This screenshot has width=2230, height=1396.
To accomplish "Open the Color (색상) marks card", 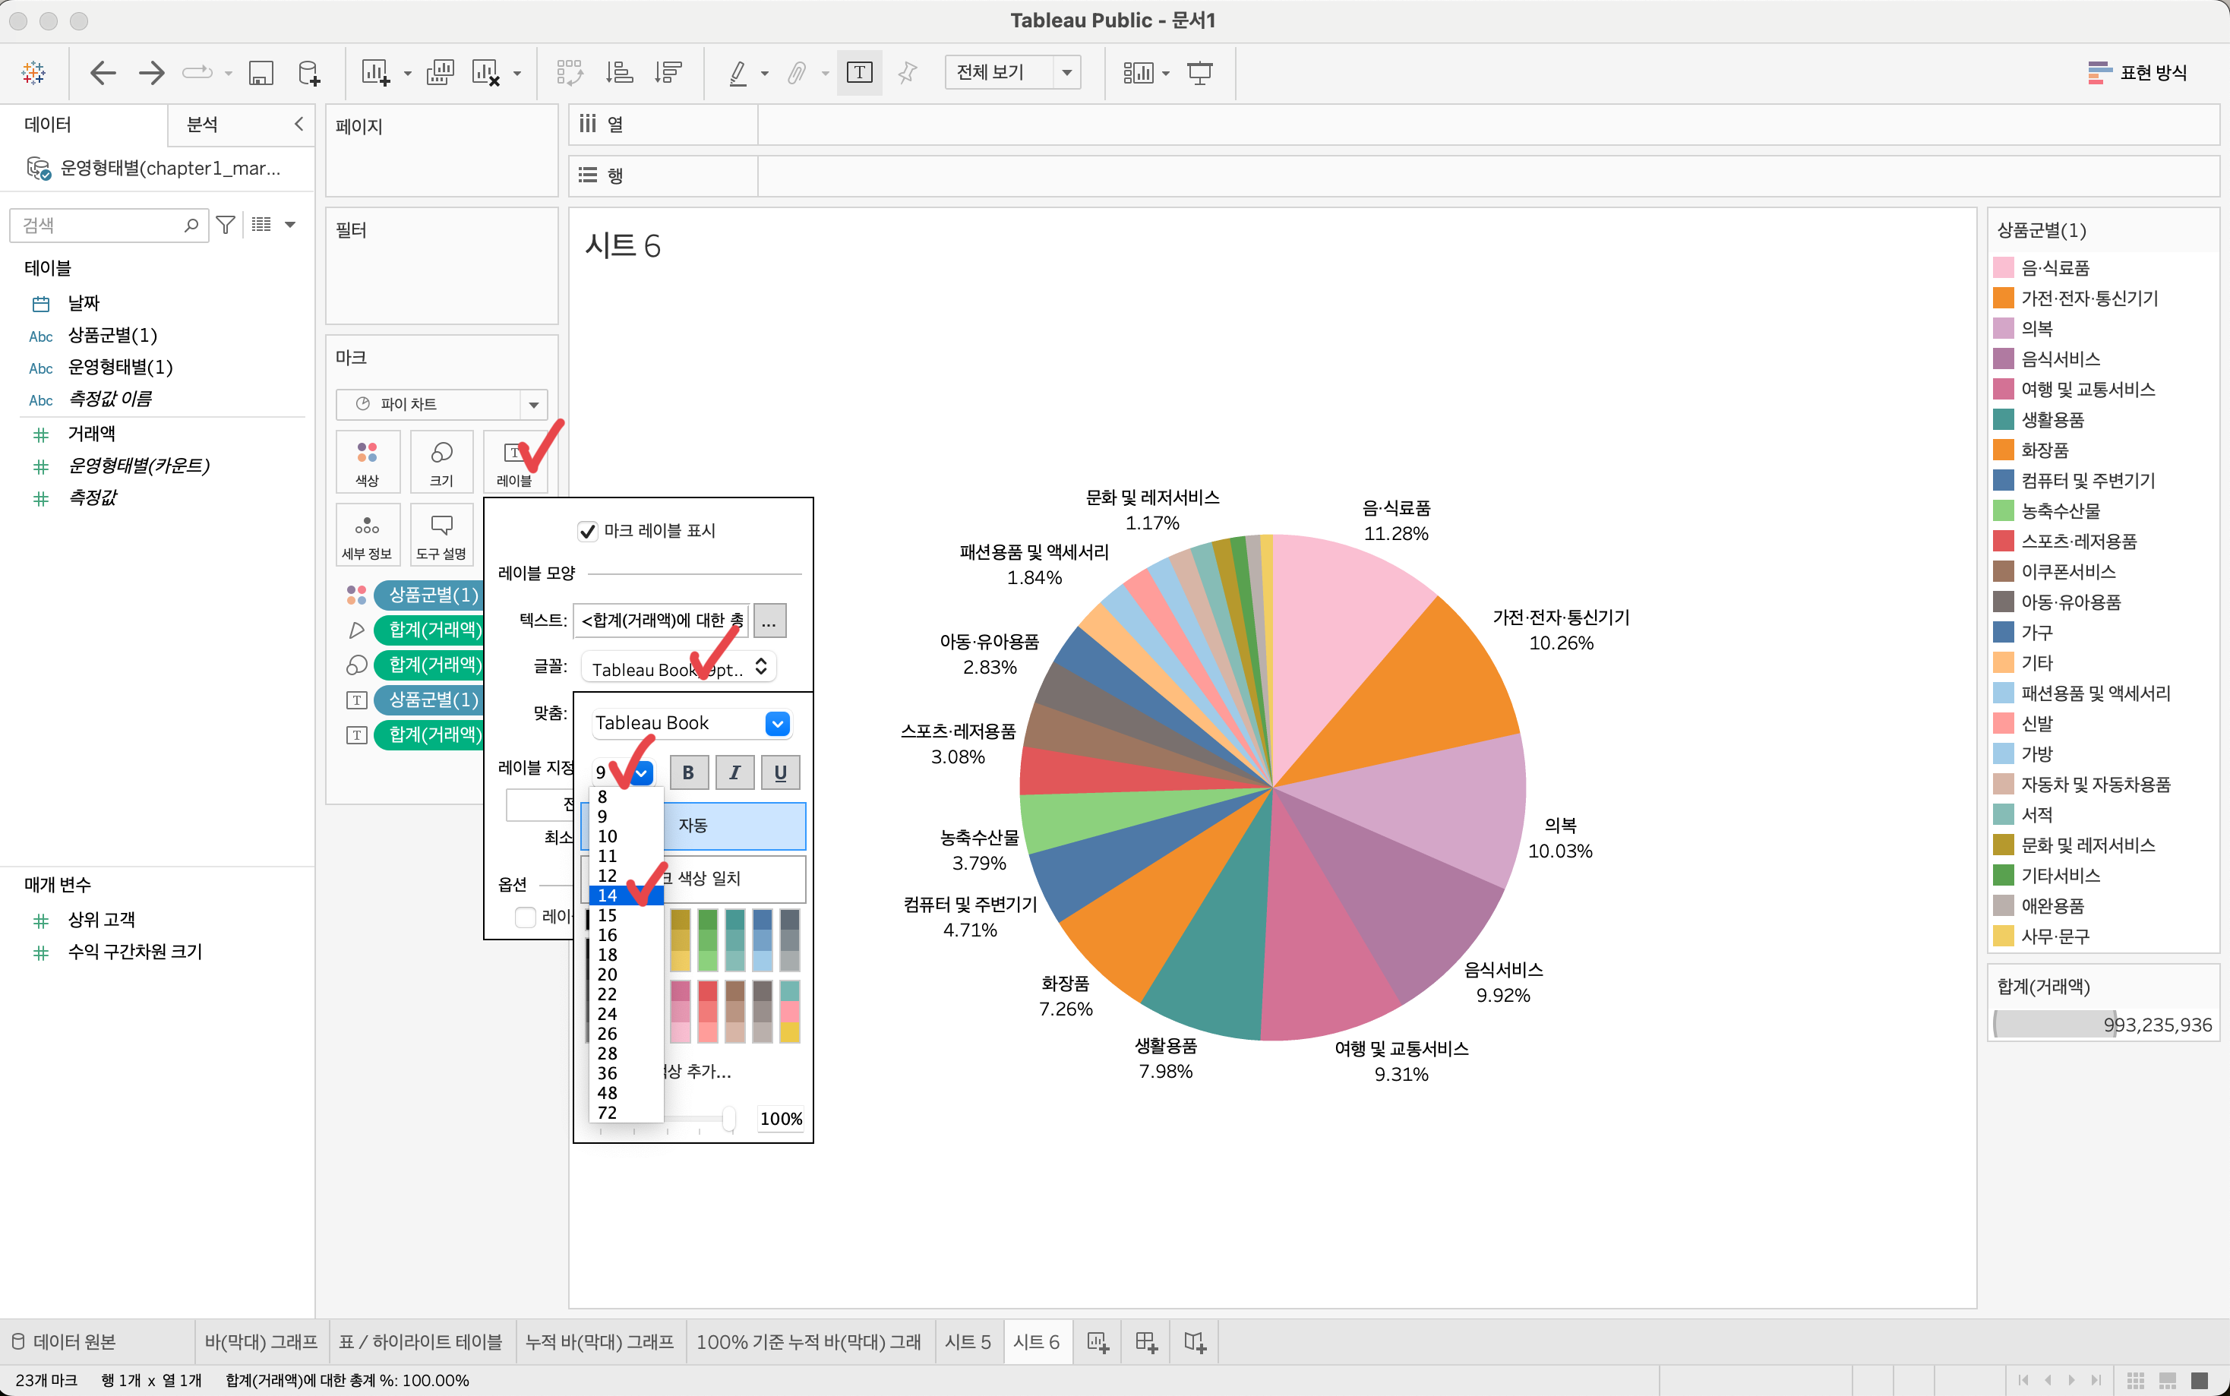I will pyautogui.click(x=368, y=462).
